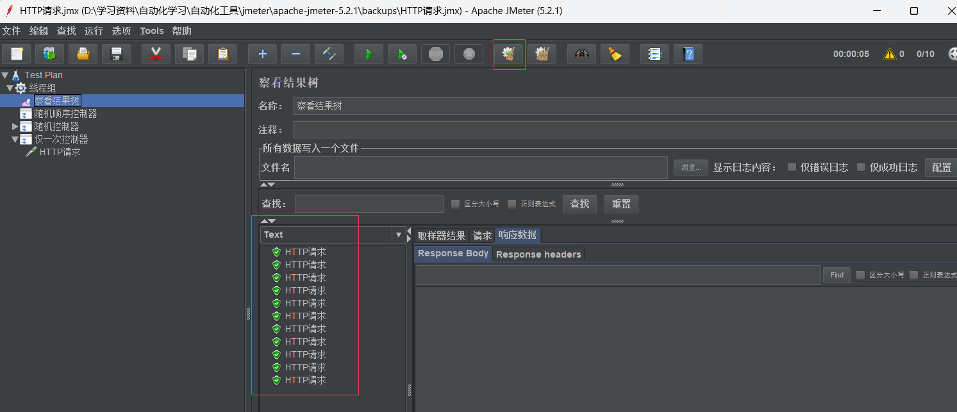This screenshot has width=957, height=412.
Task: Click the 重置 button
Action: tap(621, 204)
